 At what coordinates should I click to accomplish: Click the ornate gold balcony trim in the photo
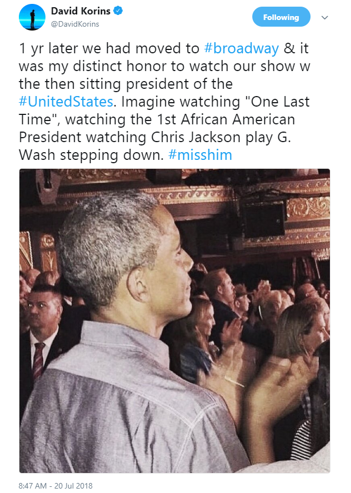tap(308, 208)
